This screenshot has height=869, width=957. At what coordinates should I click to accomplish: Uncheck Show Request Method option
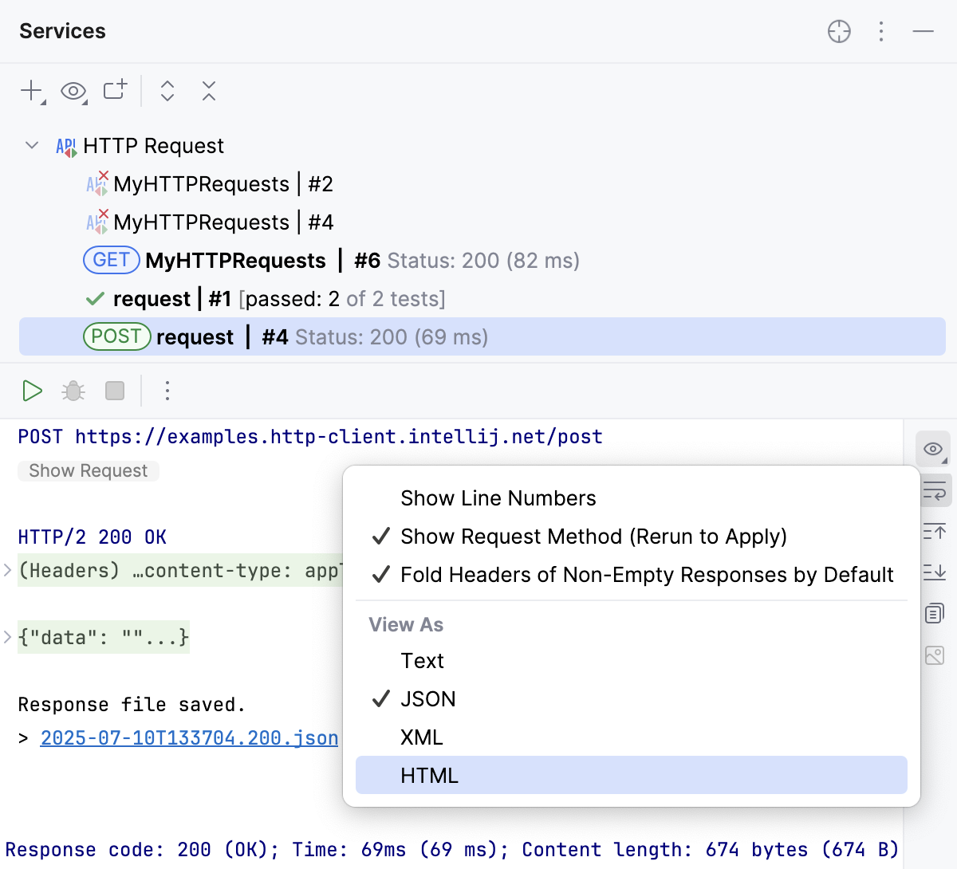pos(593,537)
